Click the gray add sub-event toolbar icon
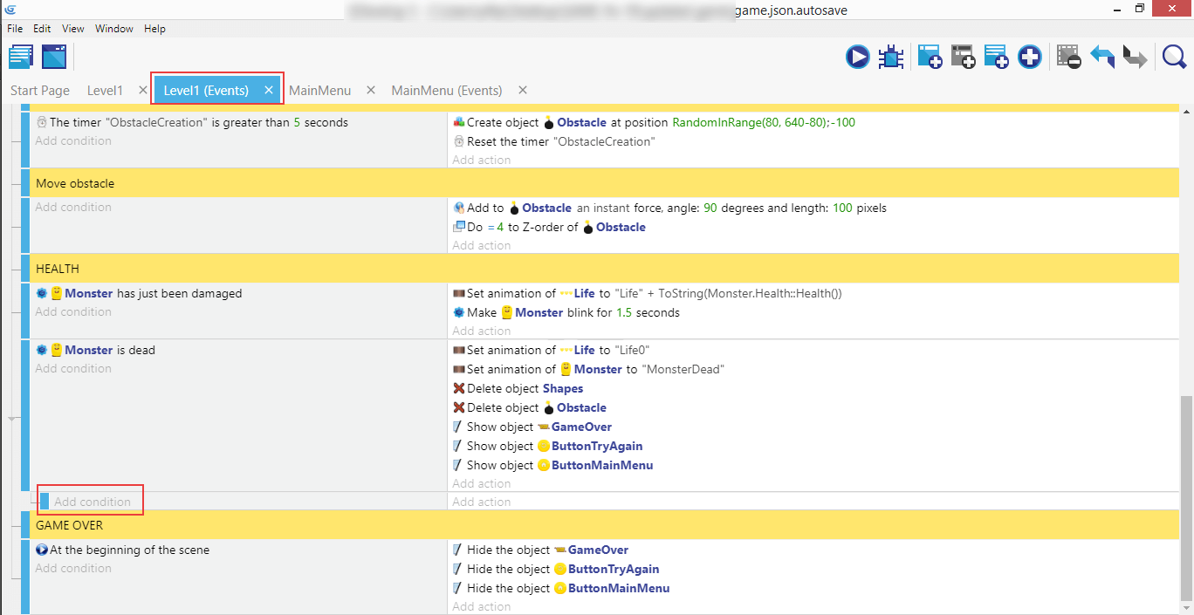The image size is (1194, 615). tap(963, 58)
